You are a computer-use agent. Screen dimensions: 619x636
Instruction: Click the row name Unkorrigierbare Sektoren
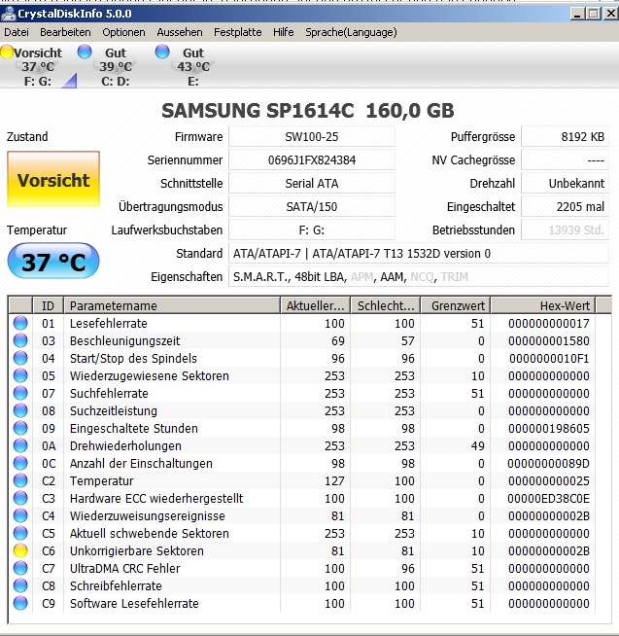click(x=137, y=550)
